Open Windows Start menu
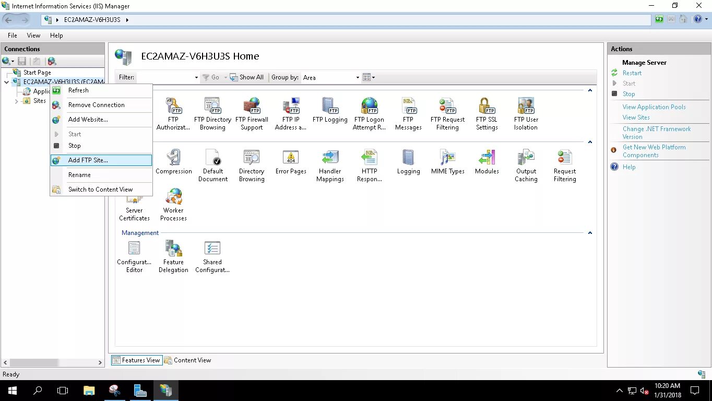 pyautogui.click(x=12, y=391)
